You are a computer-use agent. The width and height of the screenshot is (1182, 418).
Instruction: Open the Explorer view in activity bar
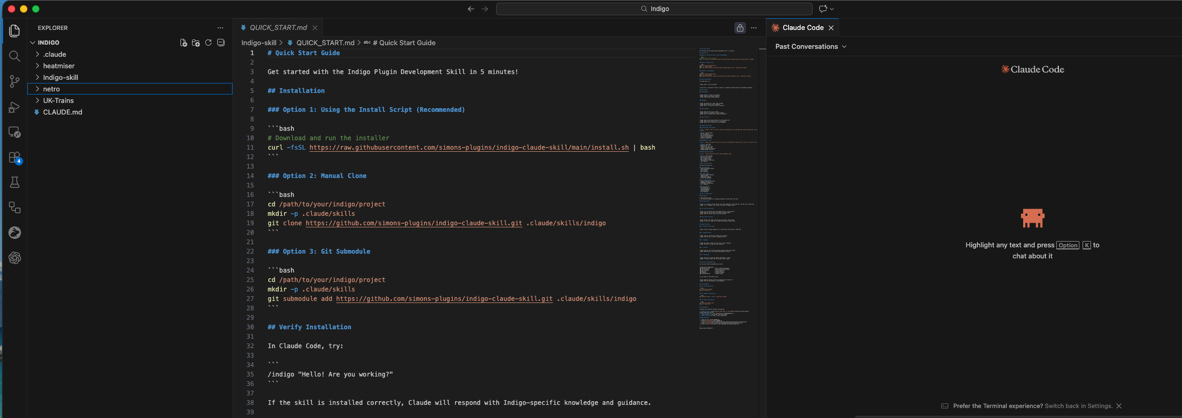(15, 31)
